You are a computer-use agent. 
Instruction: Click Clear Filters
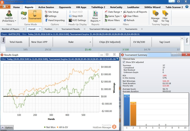tap(131, 16)
